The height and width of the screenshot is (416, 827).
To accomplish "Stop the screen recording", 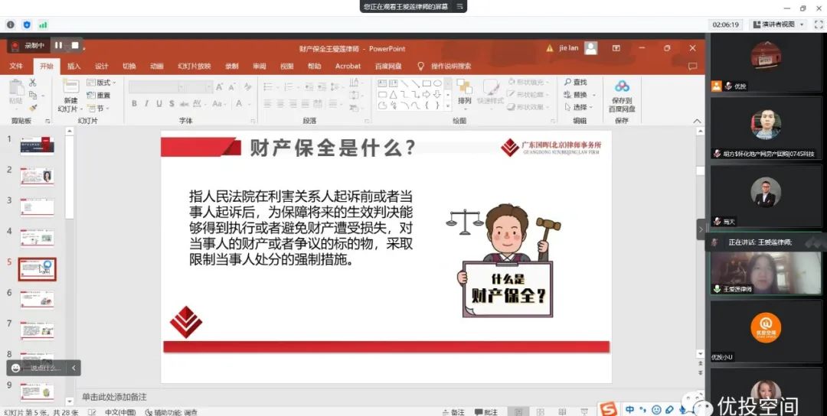I will pyautogui.click(x=75, y=46).
